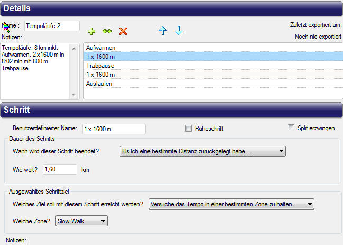
Task: Click the red X delete step icon
Action: [x=123, y=31]
